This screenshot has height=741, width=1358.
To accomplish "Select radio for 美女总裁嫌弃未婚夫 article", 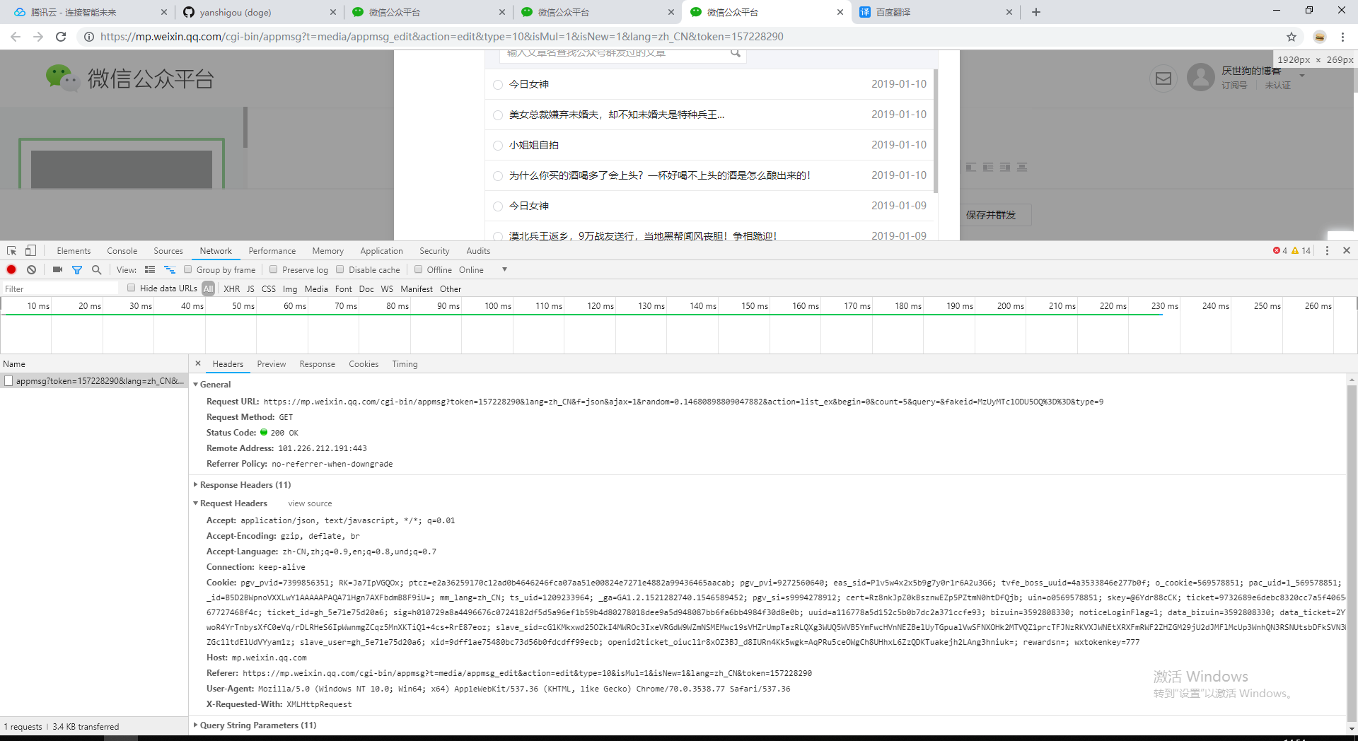I will point(498,115).
